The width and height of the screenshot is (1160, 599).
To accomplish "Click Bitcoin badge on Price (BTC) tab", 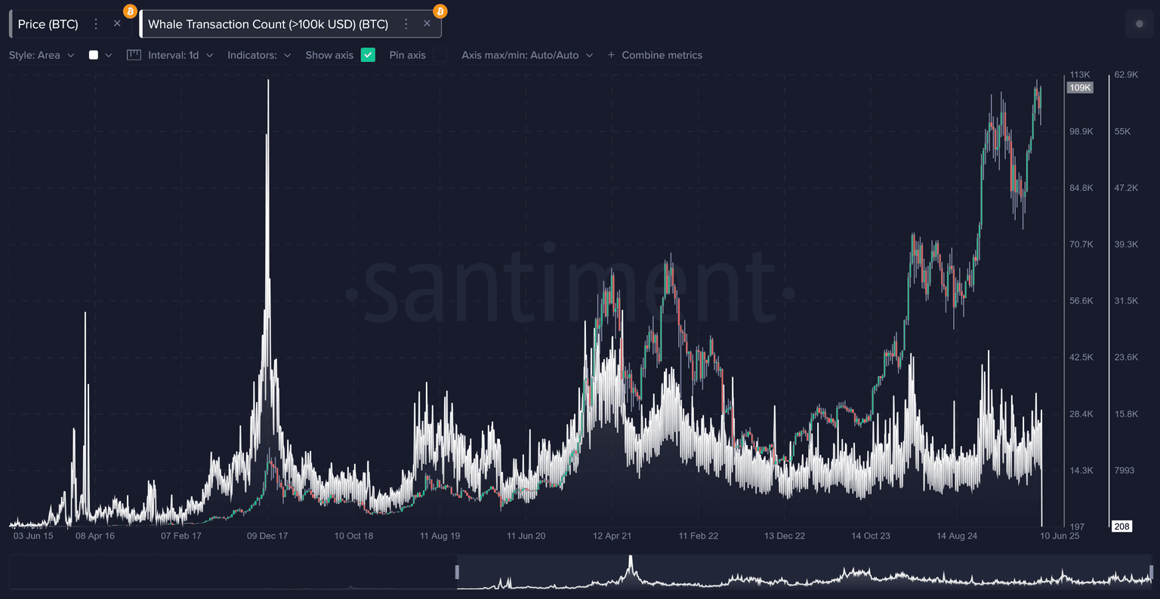I will point(130,11).
